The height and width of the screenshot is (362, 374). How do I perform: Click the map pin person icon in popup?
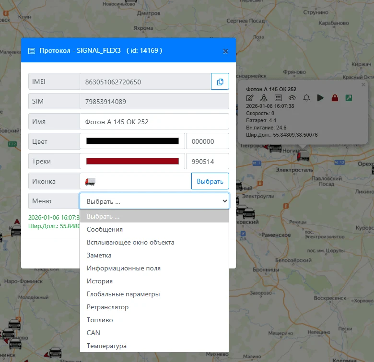coord(264,98)
